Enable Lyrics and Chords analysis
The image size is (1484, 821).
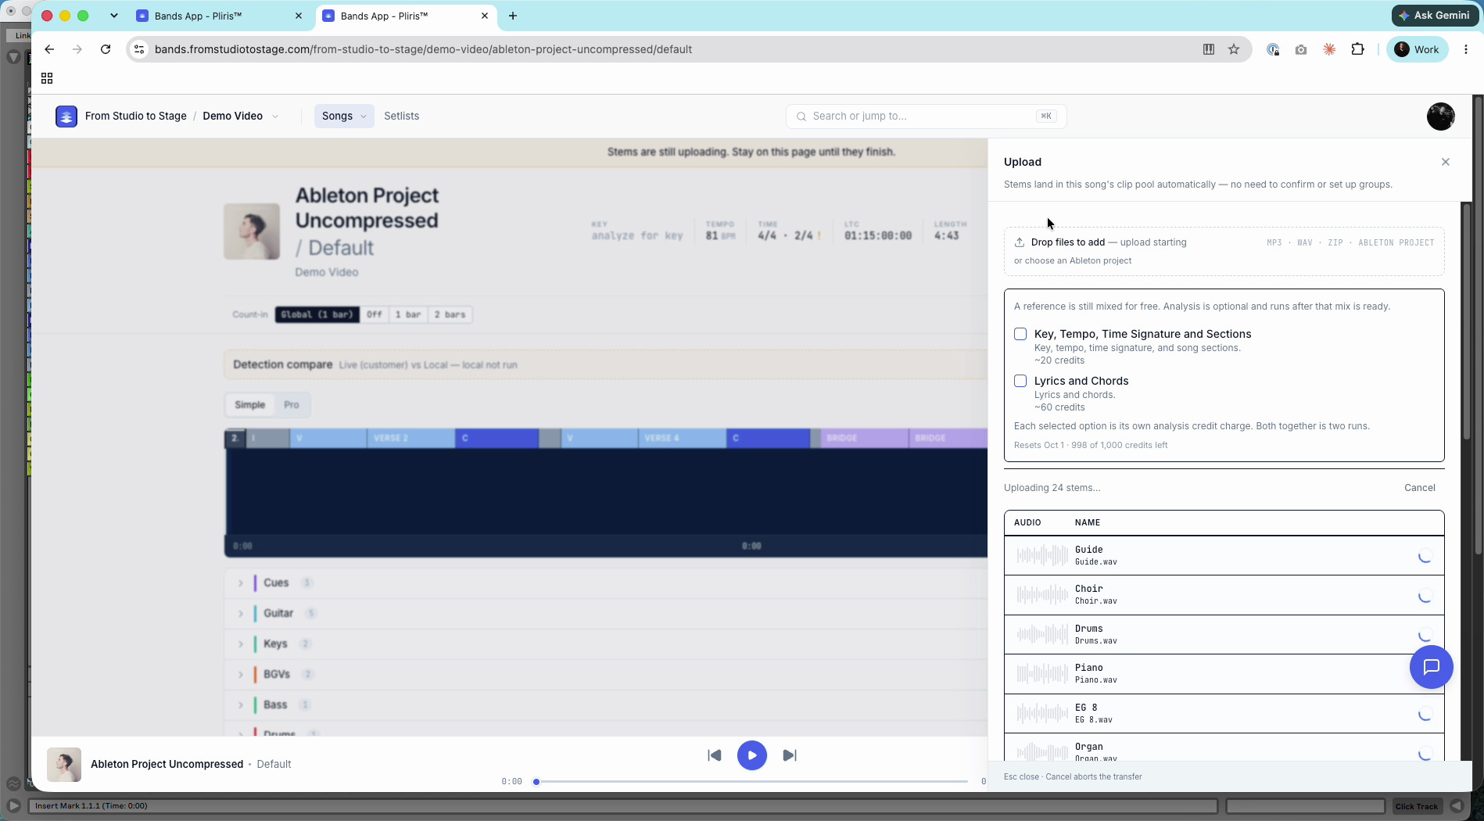pyautogui.click(x=1020, y=381)
